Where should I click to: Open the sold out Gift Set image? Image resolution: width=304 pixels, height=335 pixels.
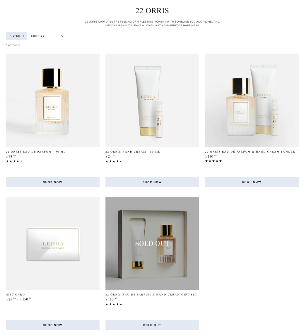tap(152, 244)
